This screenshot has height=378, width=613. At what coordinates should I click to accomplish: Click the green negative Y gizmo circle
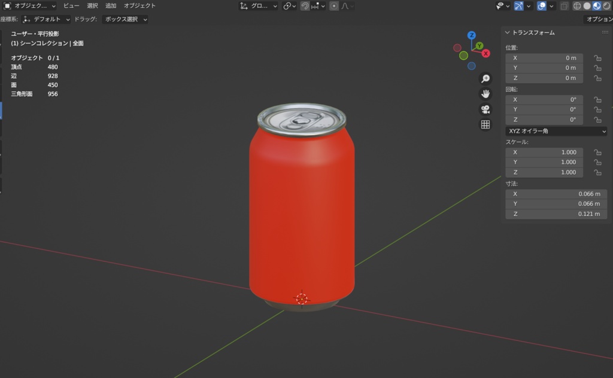point(464,56)
